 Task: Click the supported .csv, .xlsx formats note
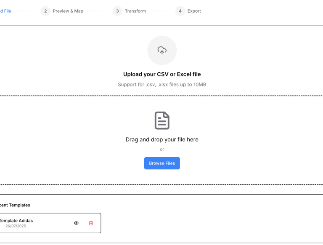click(x=162, y=84)
